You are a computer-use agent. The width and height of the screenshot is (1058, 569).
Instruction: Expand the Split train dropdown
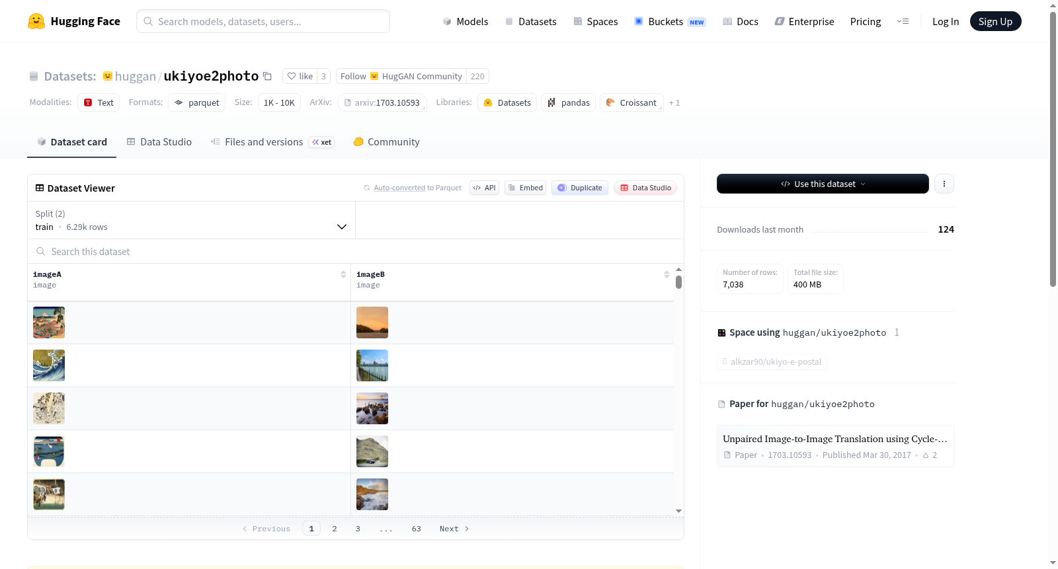(x=191, y=220)
